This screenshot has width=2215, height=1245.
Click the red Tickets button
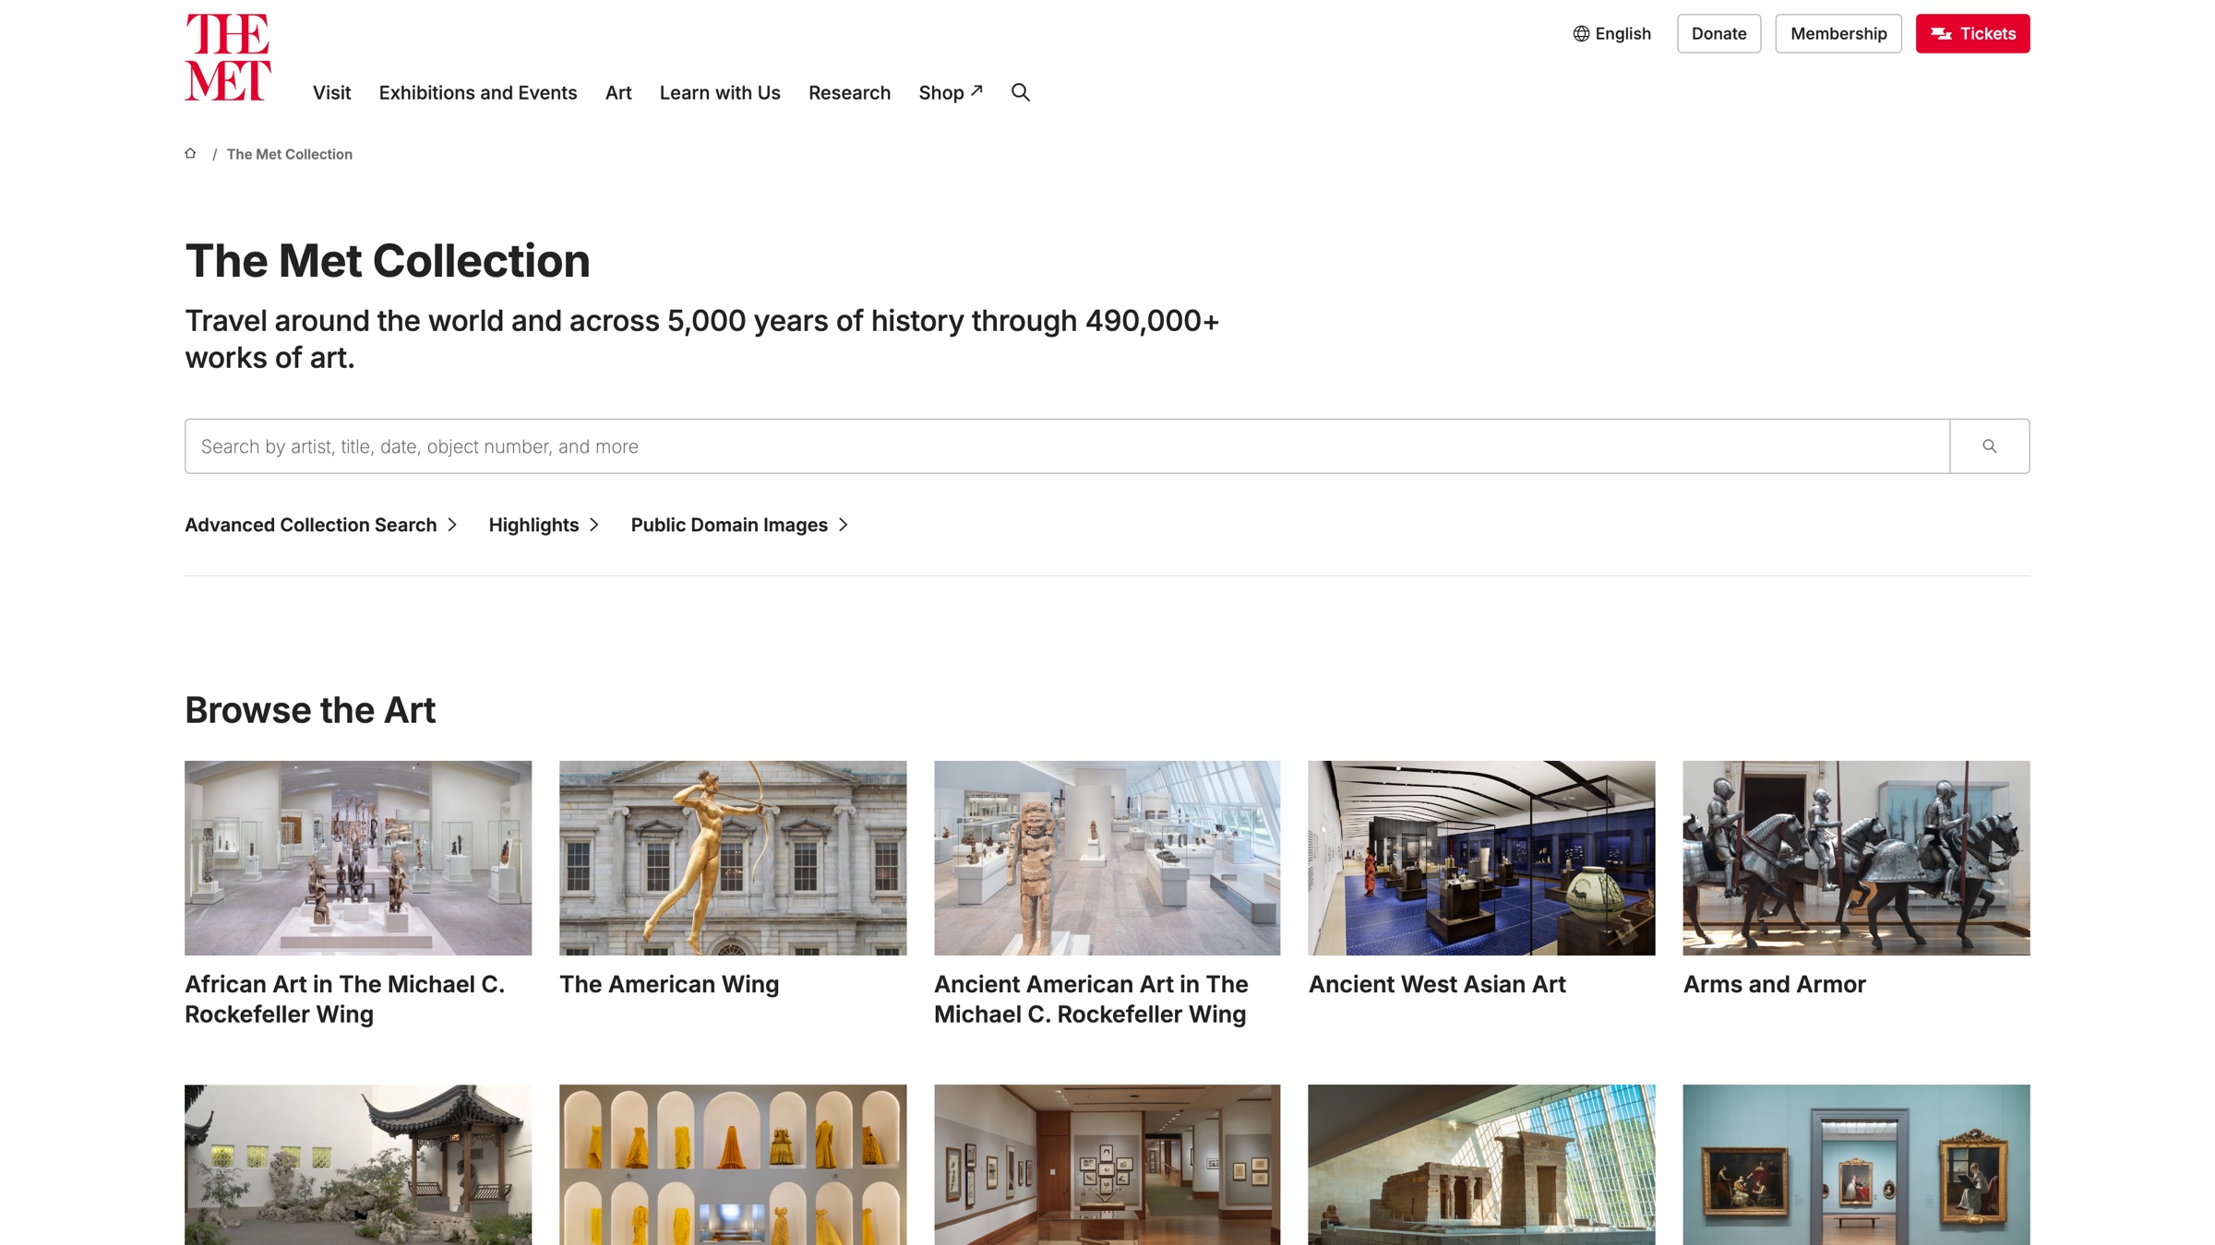point(1972,34)
